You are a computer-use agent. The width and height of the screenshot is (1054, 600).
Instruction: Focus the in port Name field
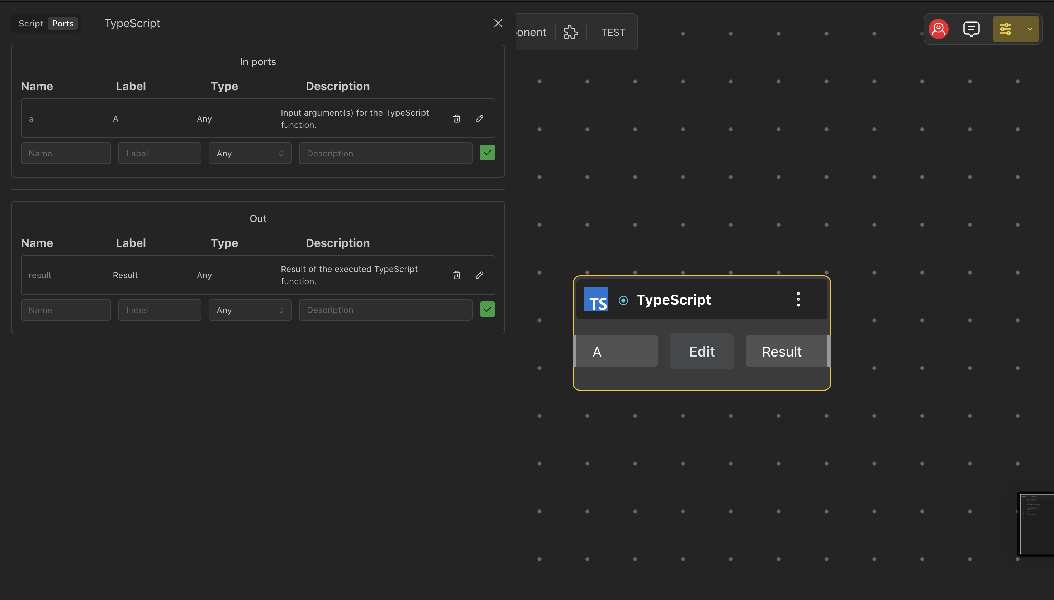coord(66,153)
